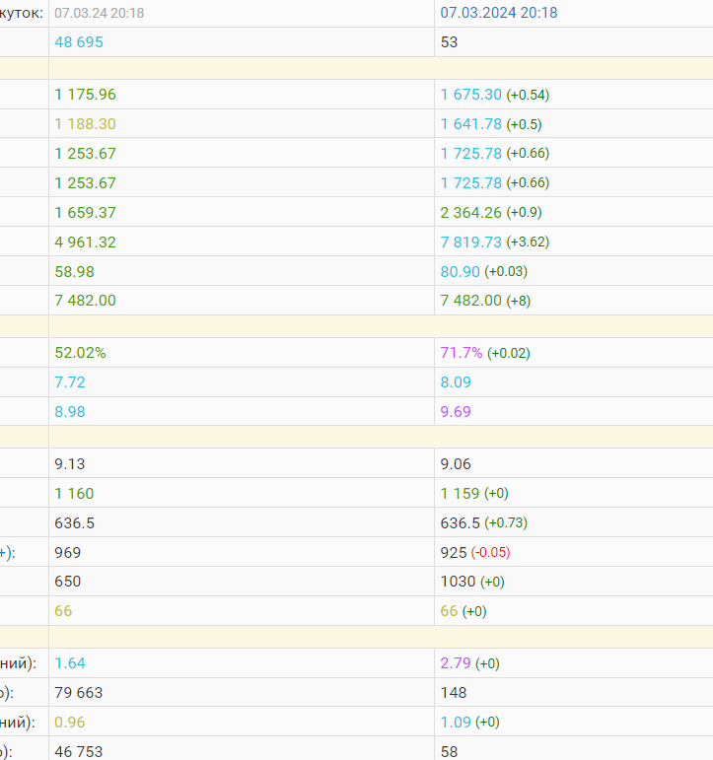Image resolution: width=713 pixels, height=760 pixels.
Task: Click the value 1030
Action: 458,582
